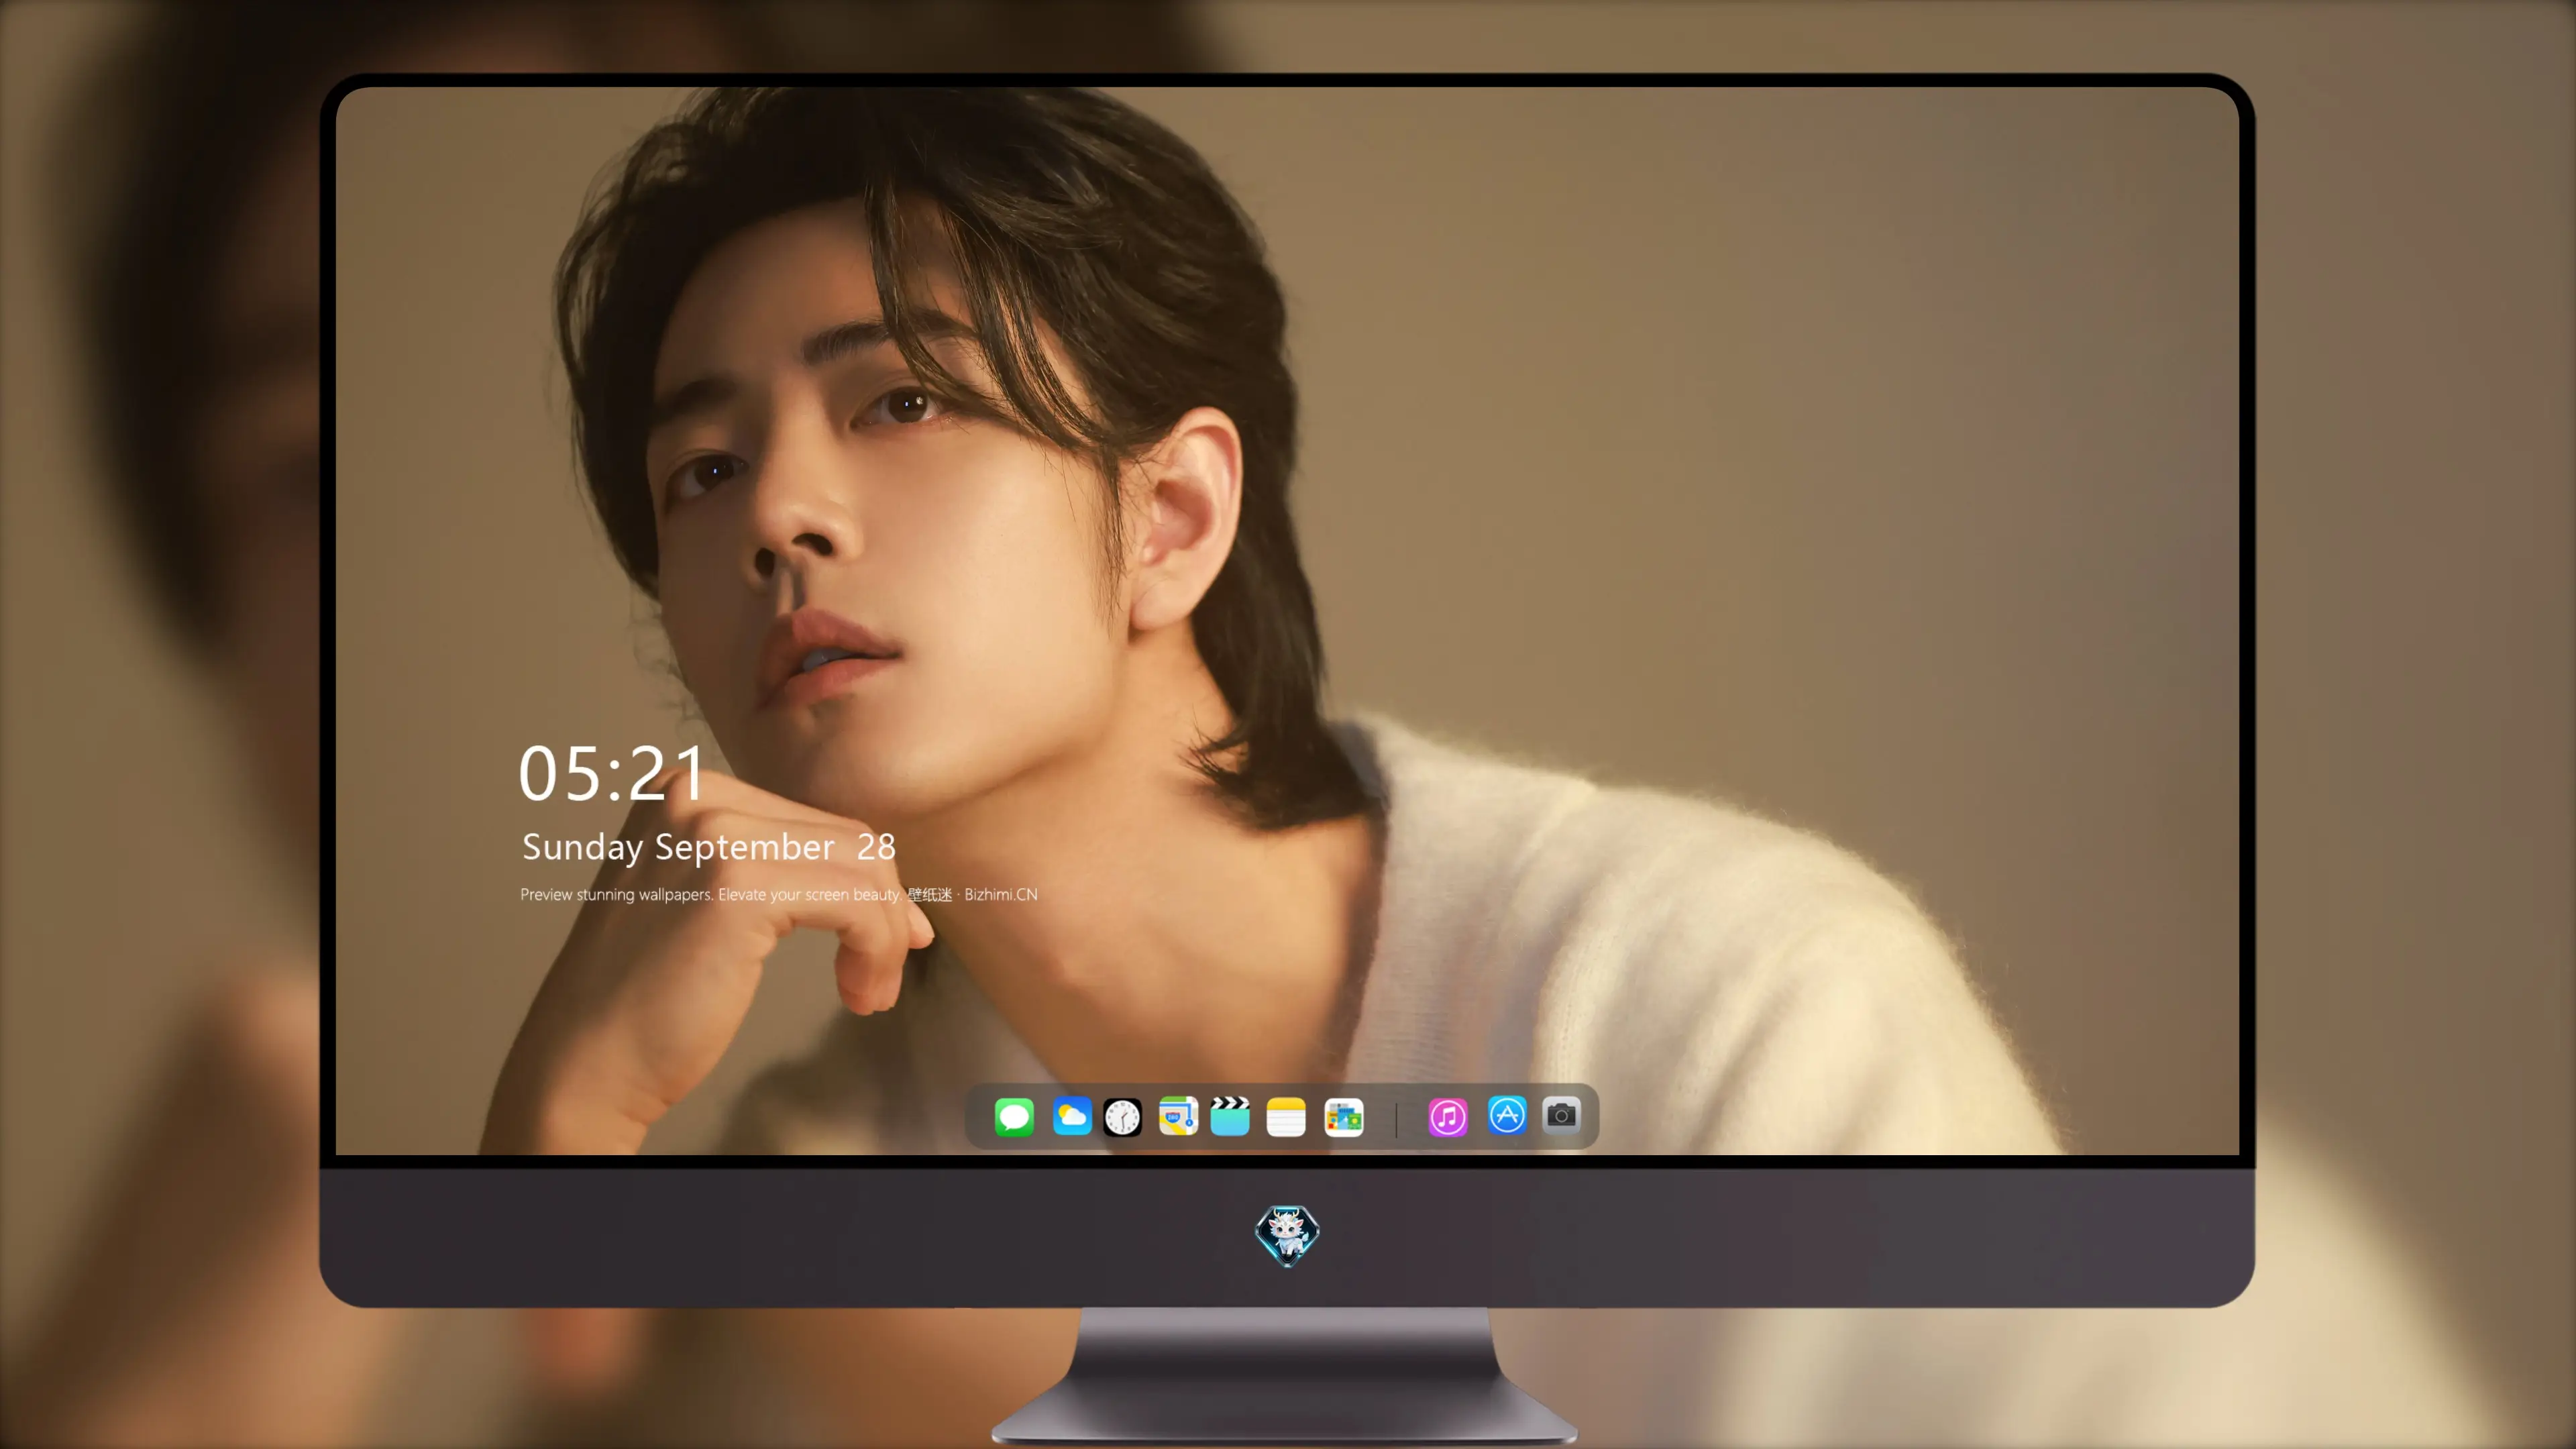Launch the Maps app from the dock
2576x1449 pixels.
point(1178,1116)
